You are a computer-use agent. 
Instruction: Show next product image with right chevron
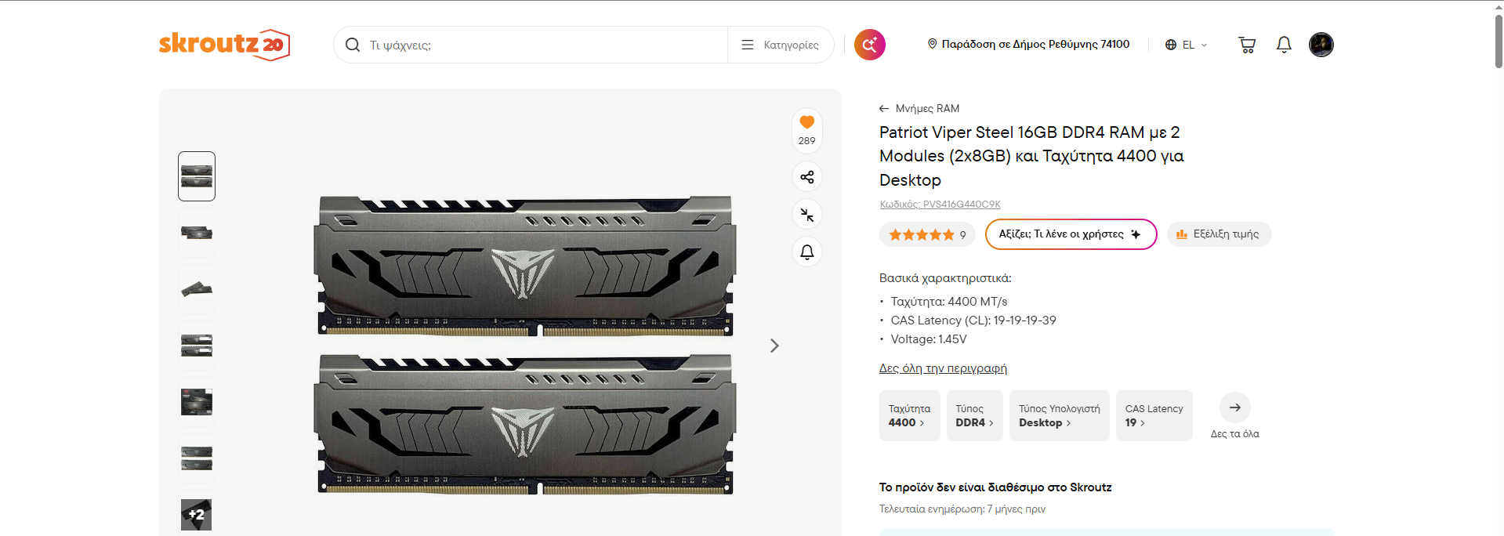(x=774, y=346)
